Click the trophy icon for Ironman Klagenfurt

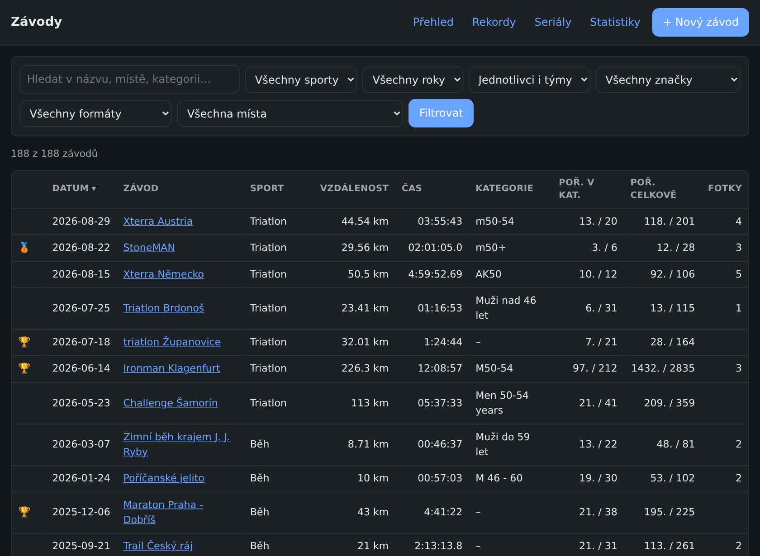click(x=24, y=368)
